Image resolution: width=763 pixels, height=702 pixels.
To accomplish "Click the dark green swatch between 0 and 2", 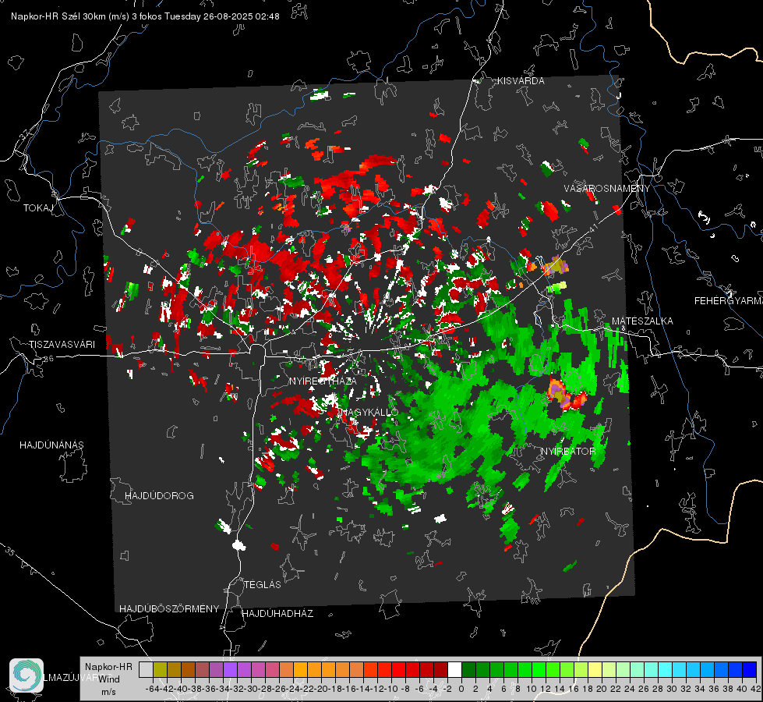I will point(468,670).
